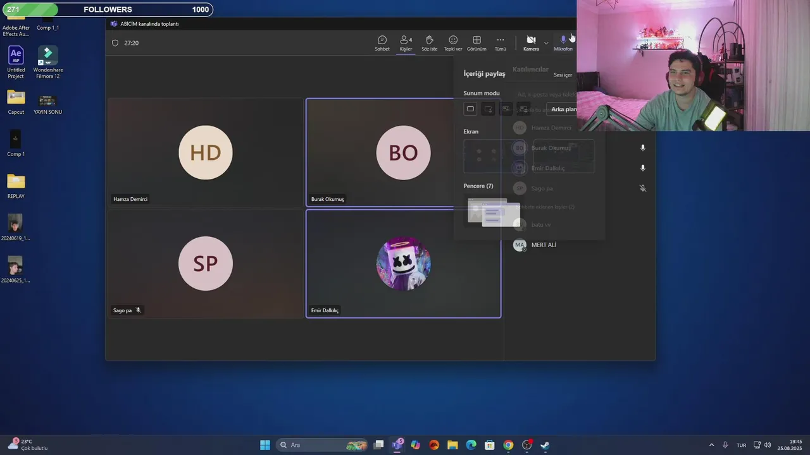Open the Görünüm view options
This screenshot has width=810, height=455.
pos(477,43)
